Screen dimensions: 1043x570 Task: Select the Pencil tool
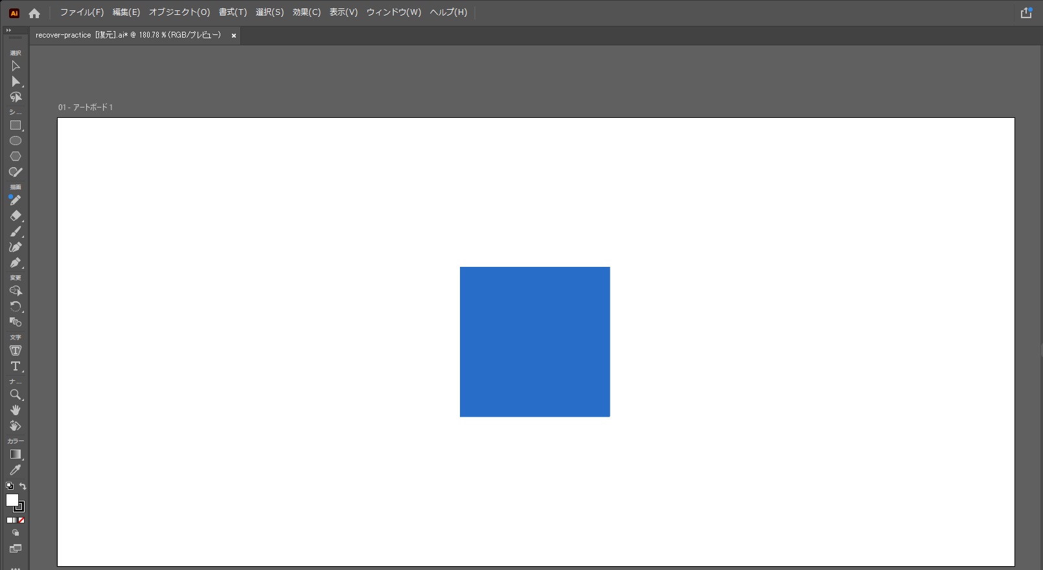pos(16,200)
